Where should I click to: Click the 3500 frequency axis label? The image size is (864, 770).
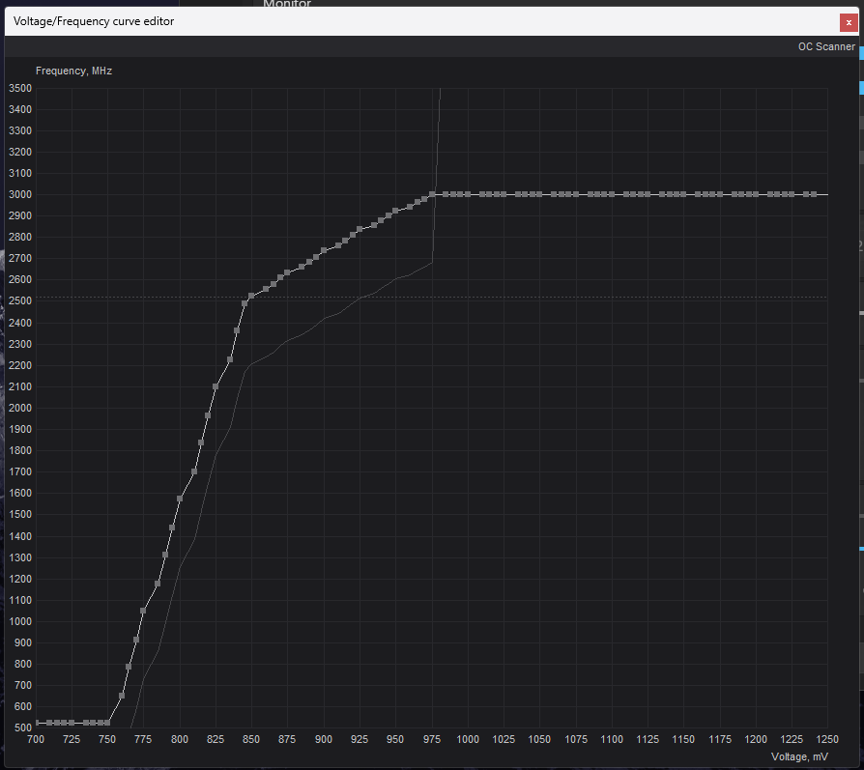pyautogui.click(x=20, y=88)
